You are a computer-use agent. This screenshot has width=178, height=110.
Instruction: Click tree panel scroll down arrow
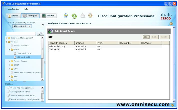(x=42, y=79)
